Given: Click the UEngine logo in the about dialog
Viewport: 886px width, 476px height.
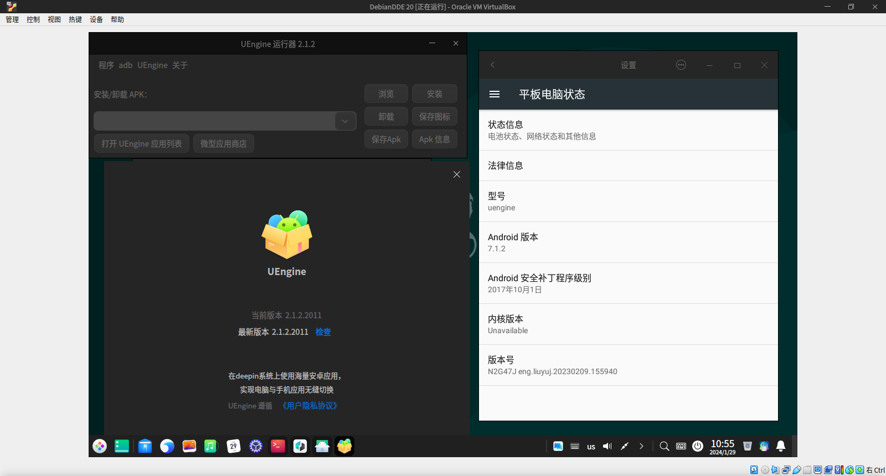Looking at the screenshot, I should click(287, 235).
